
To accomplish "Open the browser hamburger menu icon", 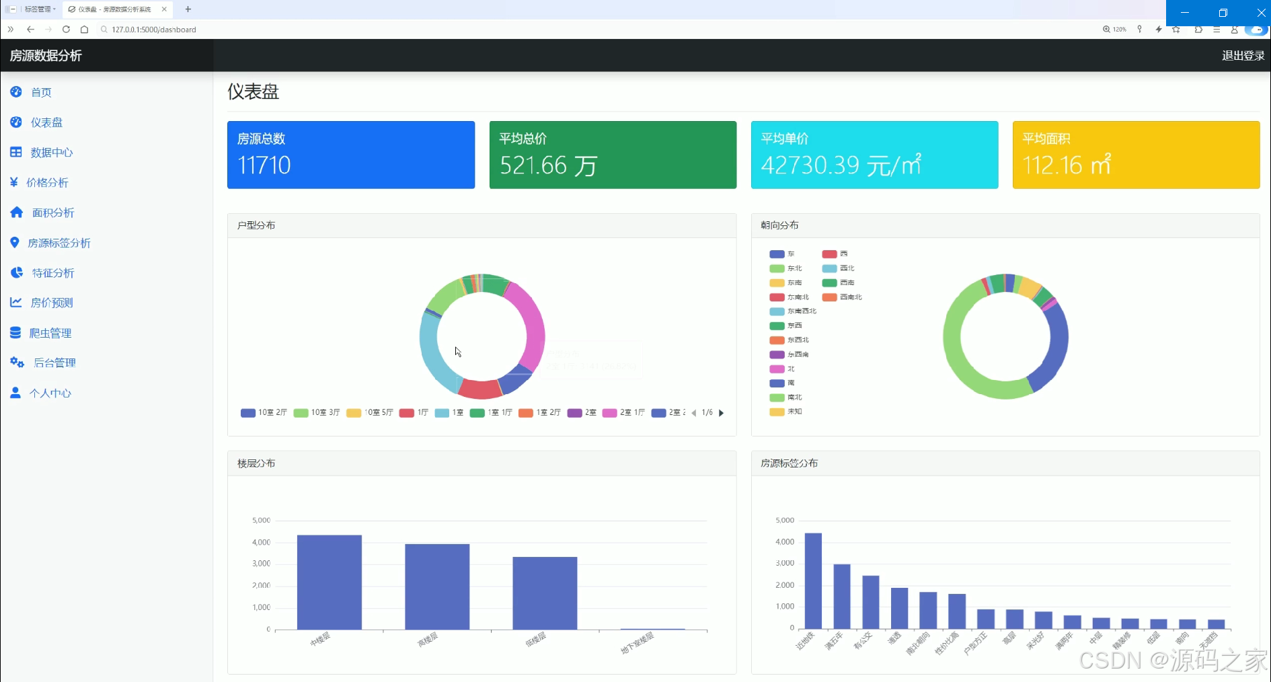I will 1217,30.
